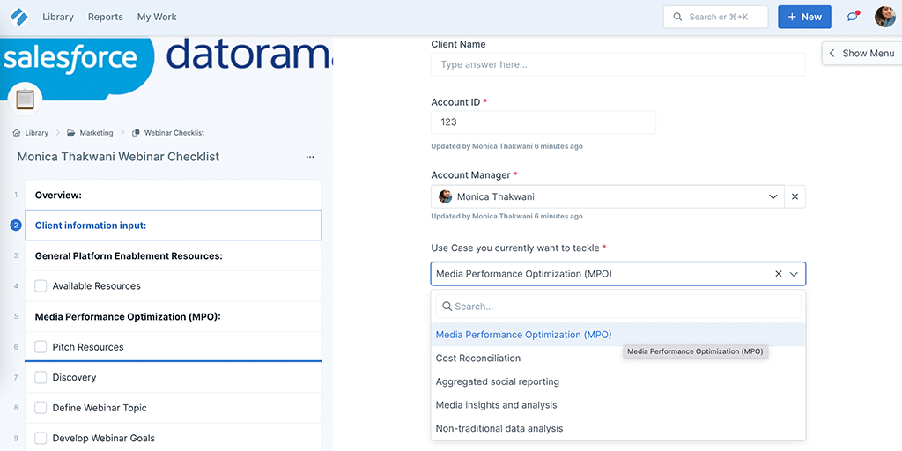Tick the Pitch Resources checkbox
The width and height of the screenshot is (902, 451).
click(41, 347)
